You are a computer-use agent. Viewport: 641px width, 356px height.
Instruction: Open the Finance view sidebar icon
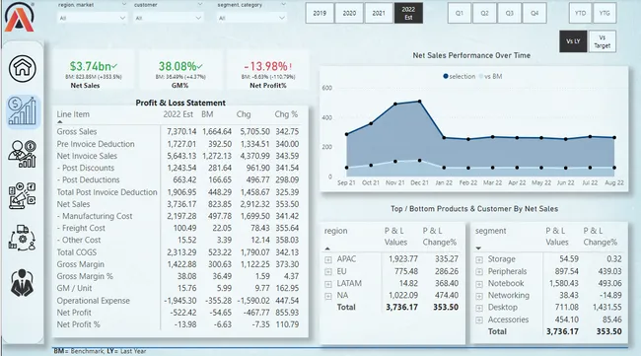click(23, 111)
